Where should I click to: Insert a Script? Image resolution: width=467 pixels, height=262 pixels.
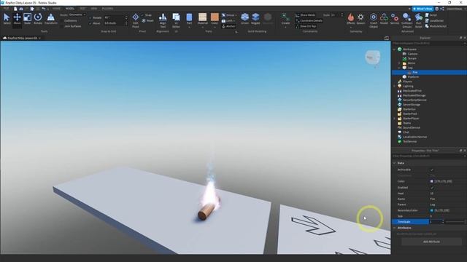(x=431, y=15)
